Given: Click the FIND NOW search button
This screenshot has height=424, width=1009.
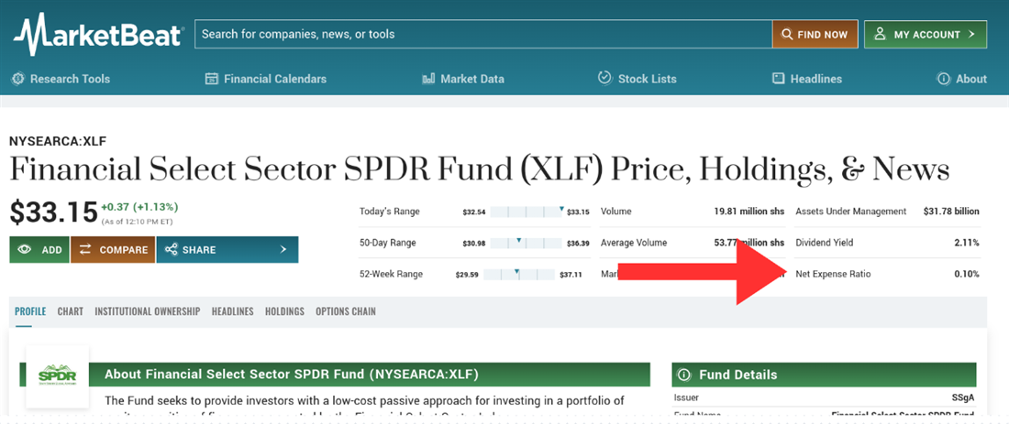Looking at the screenshot, I should pos(815,35).
